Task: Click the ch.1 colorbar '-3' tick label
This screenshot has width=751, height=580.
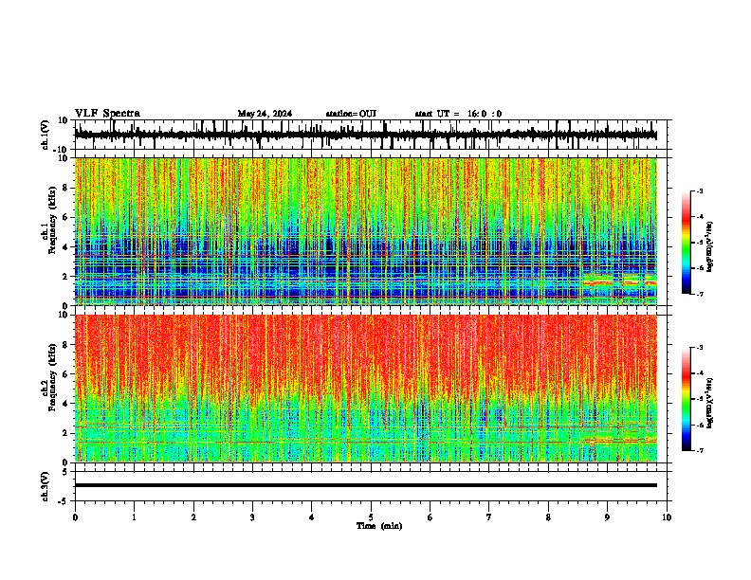Action: pos(699,190)
